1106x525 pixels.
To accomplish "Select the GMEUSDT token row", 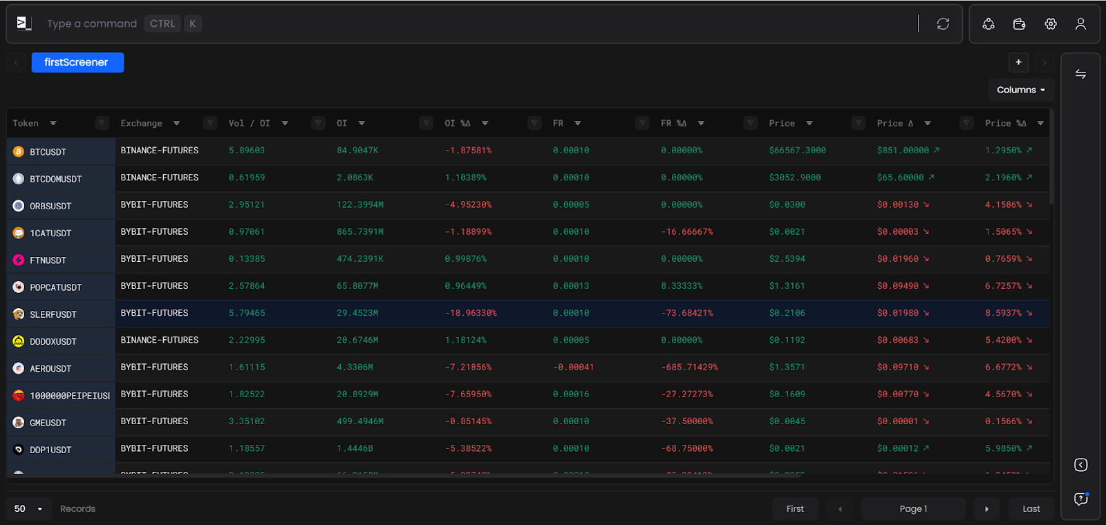I will pos(528,422).
